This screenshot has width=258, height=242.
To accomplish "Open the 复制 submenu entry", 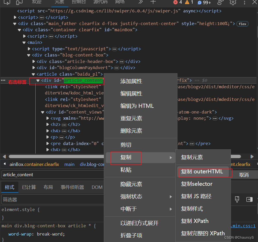I will tap(141, 157).
